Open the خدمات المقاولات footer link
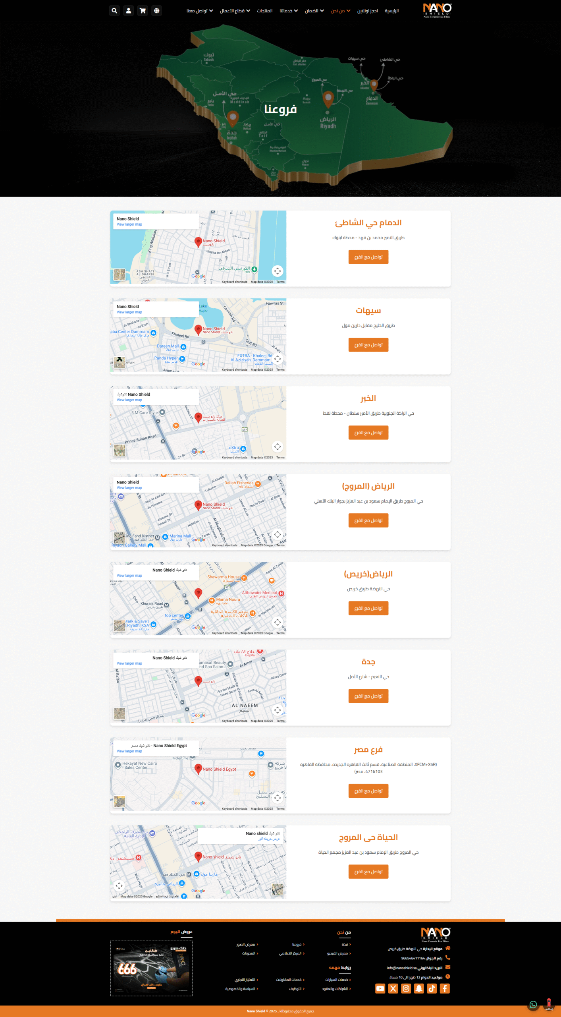 click(291, 980)
